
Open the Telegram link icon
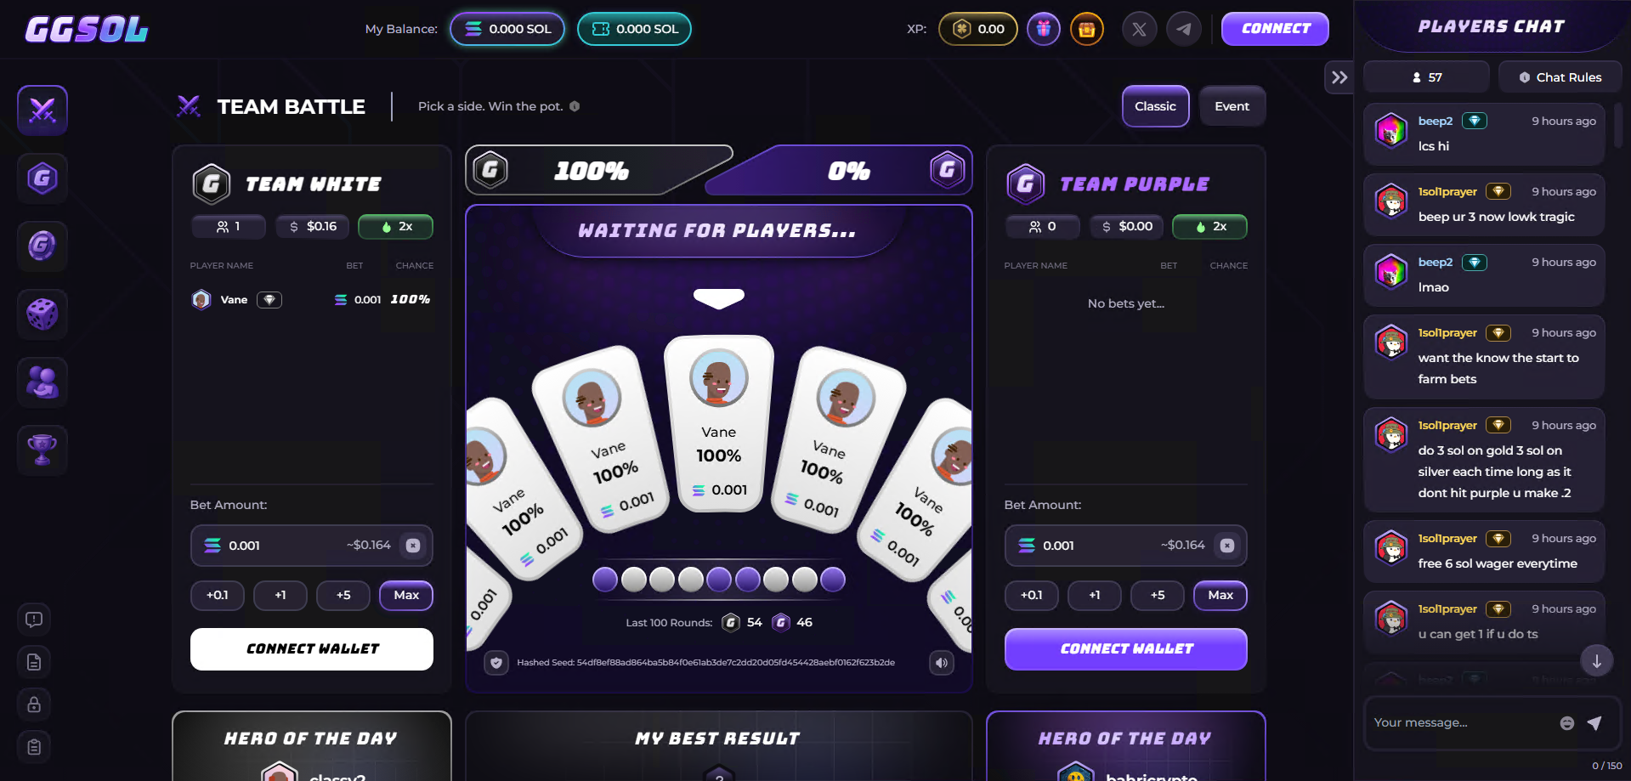[x=1184, y=29]
